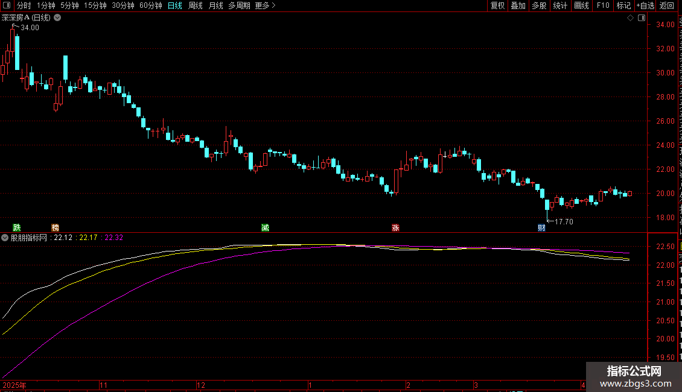
Task: Click the green 减 event marker
Action: click(265, 228)
